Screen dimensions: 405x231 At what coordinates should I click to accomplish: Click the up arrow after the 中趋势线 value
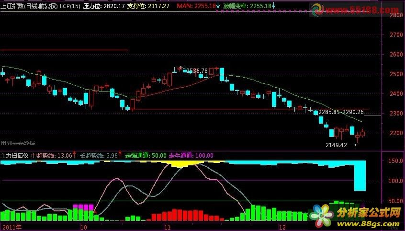point(74,155)
